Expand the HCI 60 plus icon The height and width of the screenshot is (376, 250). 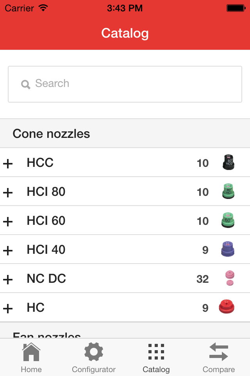pos(8,221)
